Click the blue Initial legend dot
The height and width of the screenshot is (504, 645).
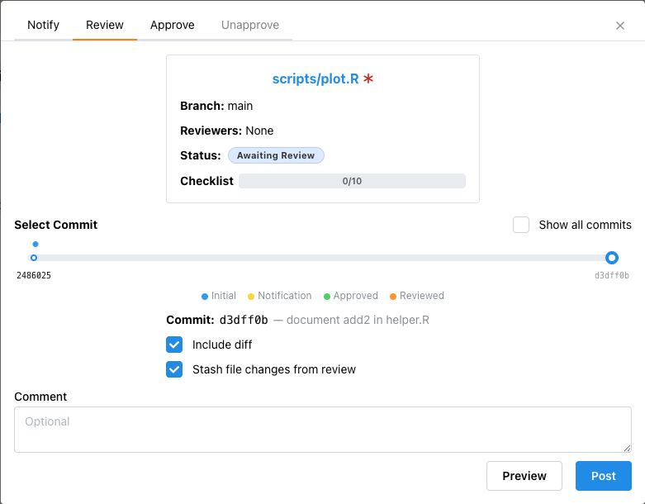coord(205,297)
